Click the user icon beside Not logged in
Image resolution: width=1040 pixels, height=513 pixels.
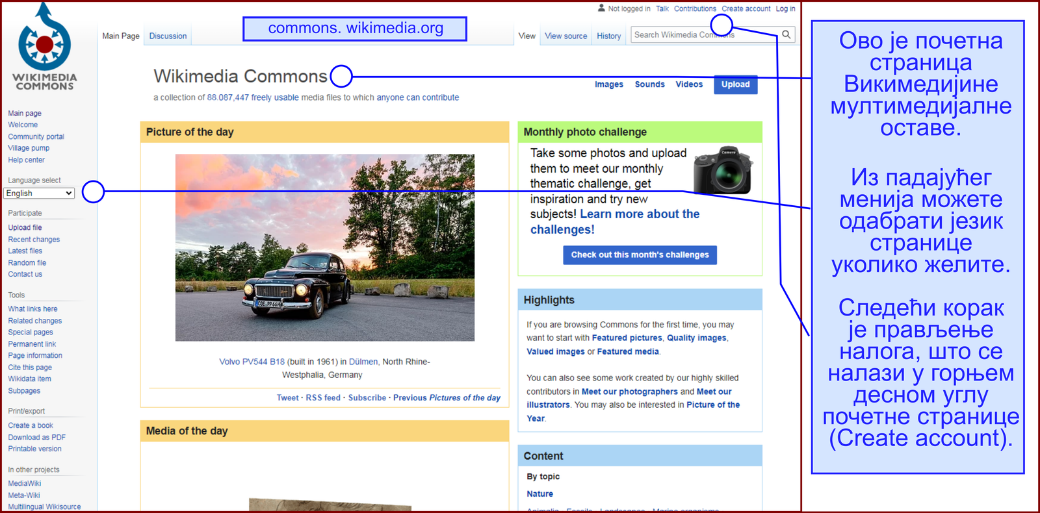(x=601, y=8)
